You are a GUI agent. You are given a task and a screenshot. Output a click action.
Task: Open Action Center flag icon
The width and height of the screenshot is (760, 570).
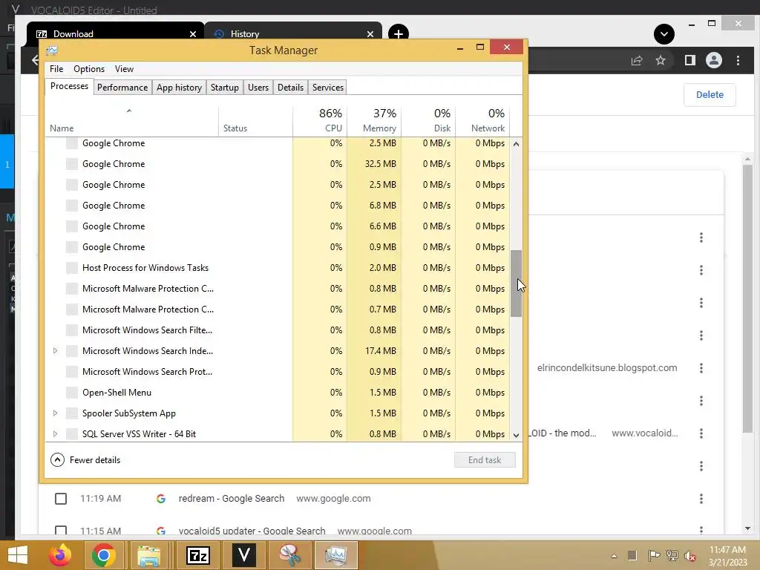654,556
